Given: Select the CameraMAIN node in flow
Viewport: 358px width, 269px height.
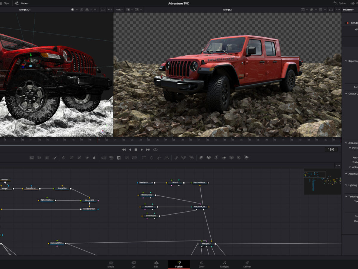Looking at the screenshot, I should point(57,243).
